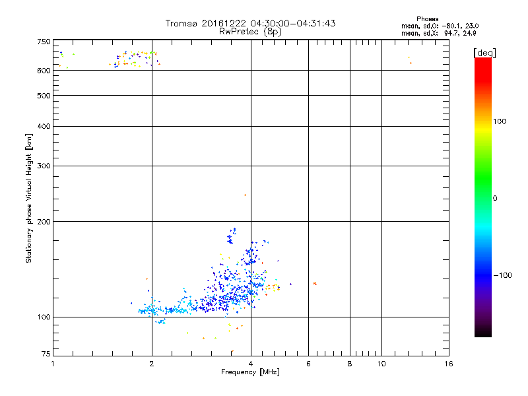Click the 'mean, sd,X: 94.7, 24.9' line
The height and width of the screenshot is (396, 528).
[x=438, y=33]
